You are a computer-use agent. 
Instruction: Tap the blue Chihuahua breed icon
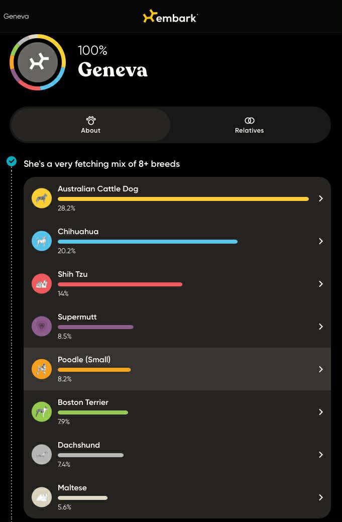coord(42,241)
